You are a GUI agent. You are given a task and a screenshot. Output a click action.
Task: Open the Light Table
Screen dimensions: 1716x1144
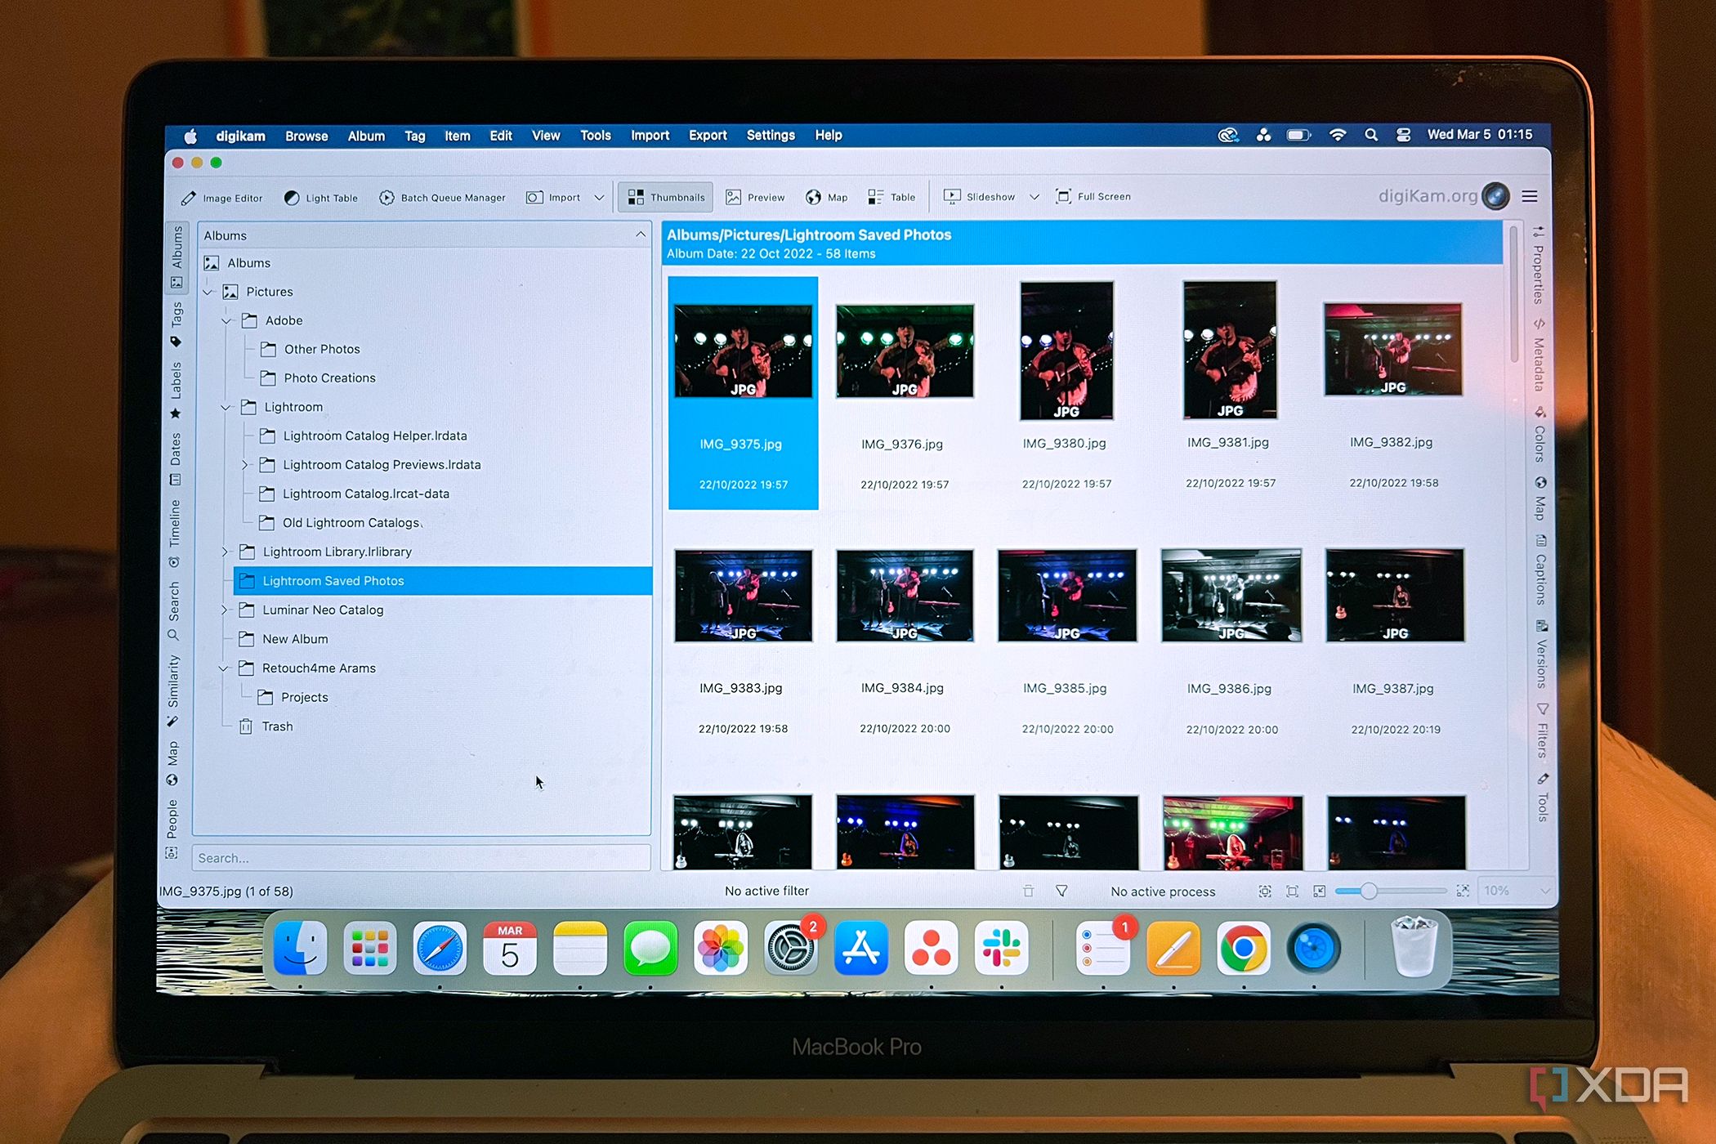coord(321,198)
